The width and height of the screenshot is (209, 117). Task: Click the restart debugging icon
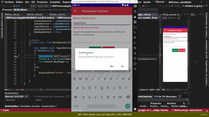[148, 6]
